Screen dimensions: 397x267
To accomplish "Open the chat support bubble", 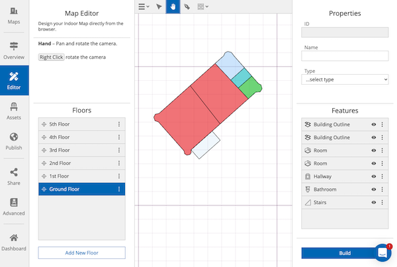I will click(383, 253).
